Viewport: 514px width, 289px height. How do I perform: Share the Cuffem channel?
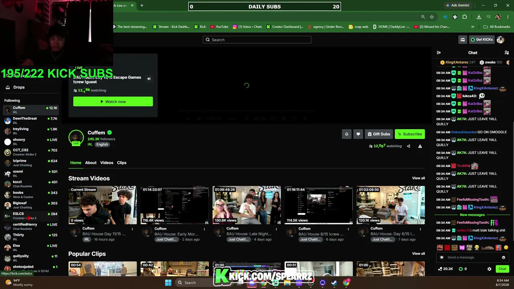point(408,146)
